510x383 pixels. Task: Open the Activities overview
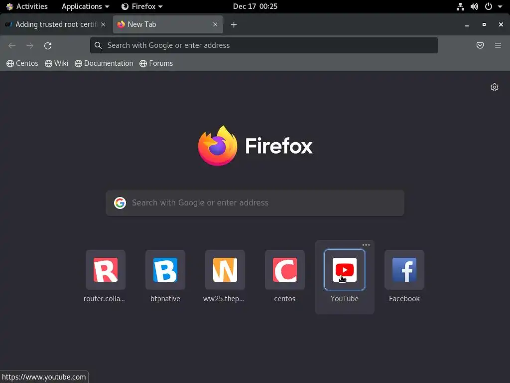27,6
